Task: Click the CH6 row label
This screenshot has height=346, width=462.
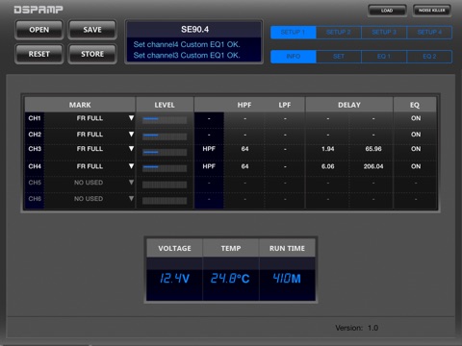Action: [35, 199]
